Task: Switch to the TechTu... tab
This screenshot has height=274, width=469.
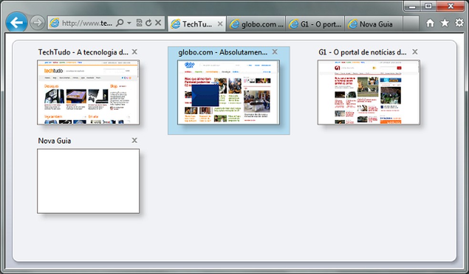Action: [x=197, y=24]
